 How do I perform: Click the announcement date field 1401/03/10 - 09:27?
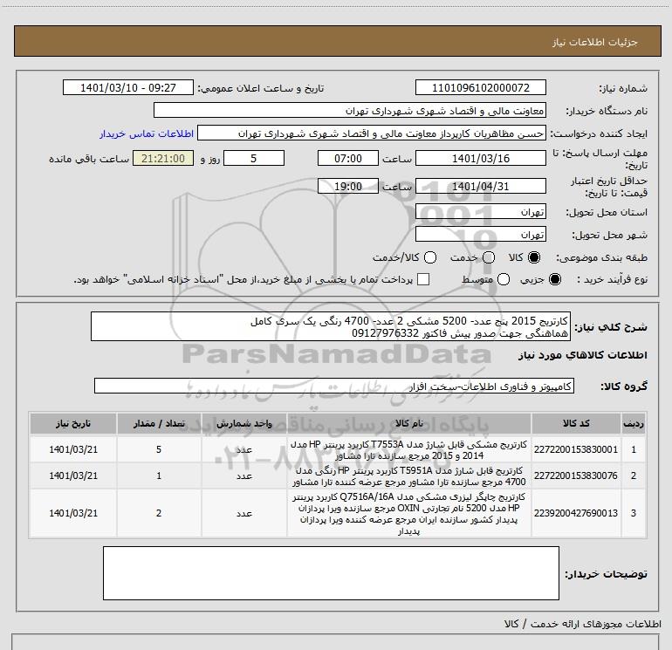[x=128, y=87]
